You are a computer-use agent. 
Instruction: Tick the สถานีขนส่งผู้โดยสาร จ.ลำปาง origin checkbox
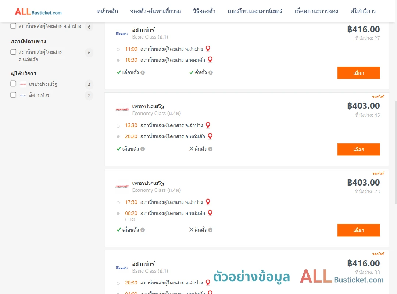point(14,26)
